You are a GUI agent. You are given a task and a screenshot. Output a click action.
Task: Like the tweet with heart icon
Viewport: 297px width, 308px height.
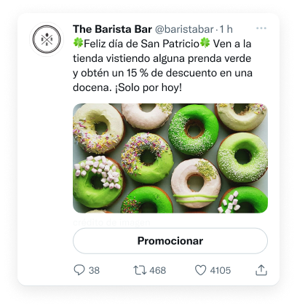pos(201,270)
